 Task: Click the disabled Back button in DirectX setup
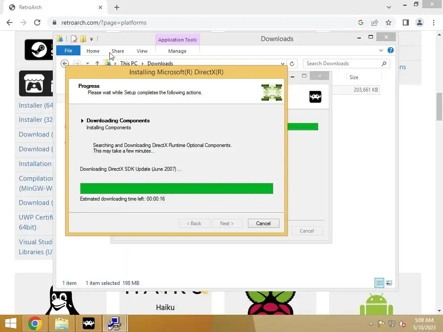click(x=194, y=223)
